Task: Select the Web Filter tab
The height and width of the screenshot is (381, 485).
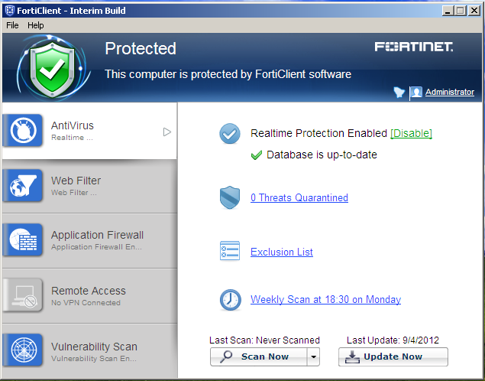Action: coord(89,186)
